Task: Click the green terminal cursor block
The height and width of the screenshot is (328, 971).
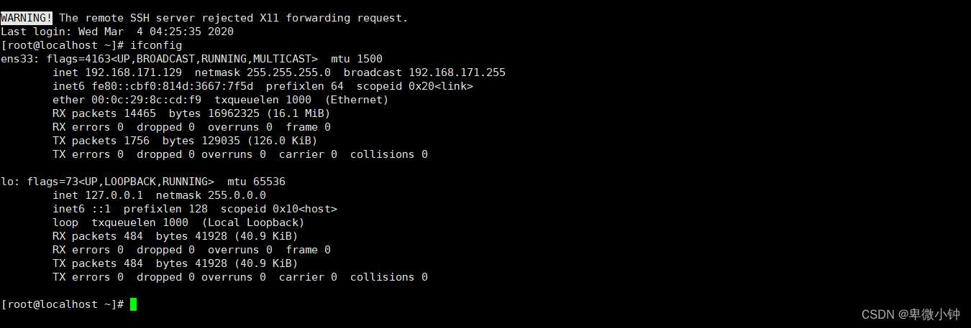Action: 133,304
